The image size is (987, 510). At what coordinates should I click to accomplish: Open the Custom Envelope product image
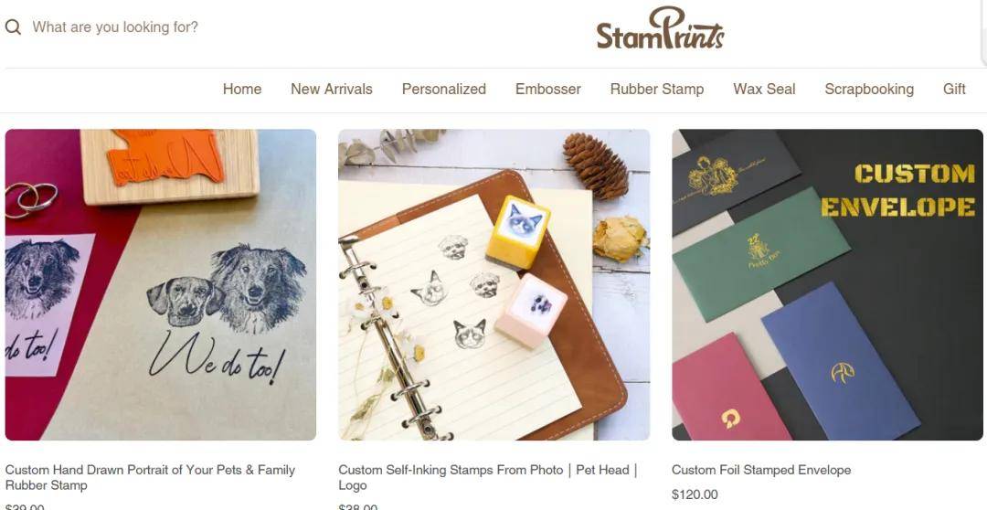pos(827,284)
